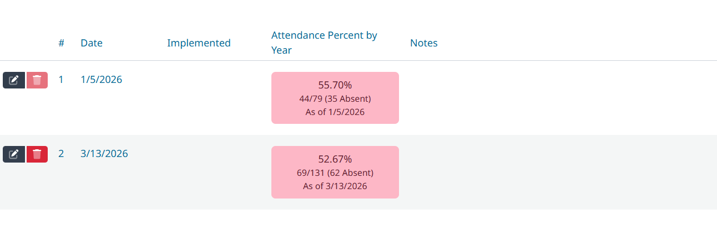Sort by the # column header
717x235 pixels.
click(61, 43)
